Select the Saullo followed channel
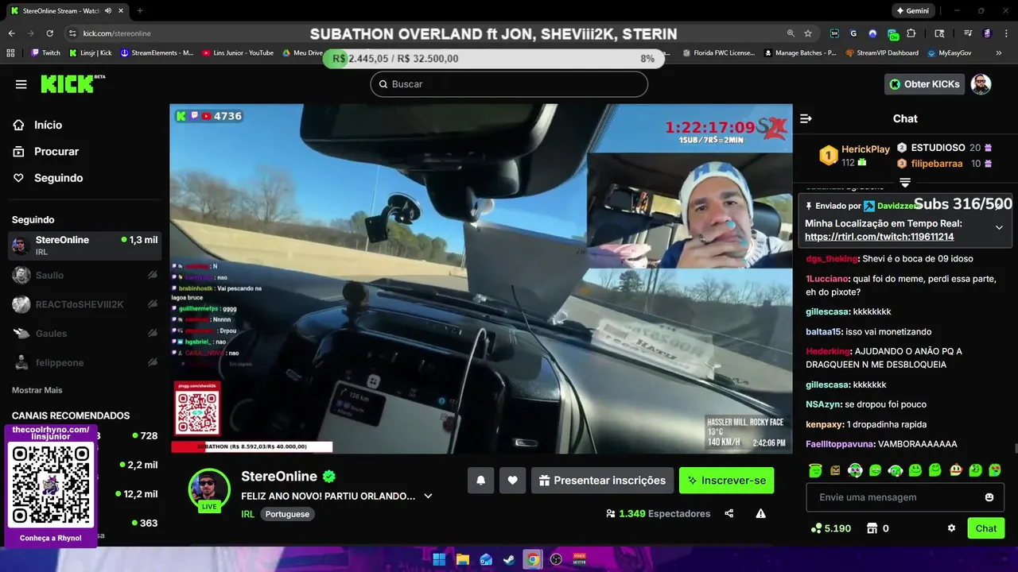This screenshot has width=1018, height=572. pyautogui.click(x=84, y=275)
